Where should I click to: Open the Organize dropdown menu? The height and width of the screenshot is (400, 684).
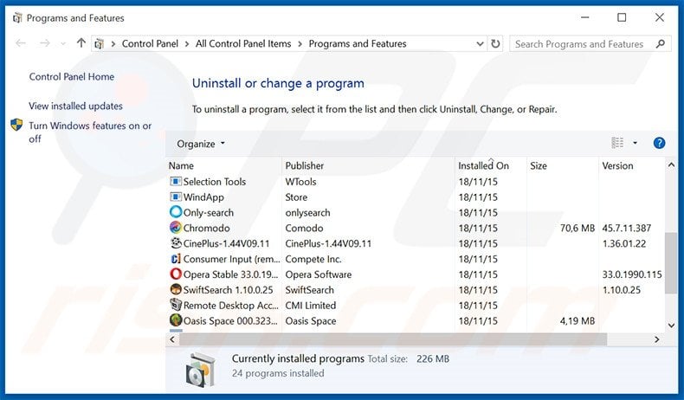click(x=200, y=144)
